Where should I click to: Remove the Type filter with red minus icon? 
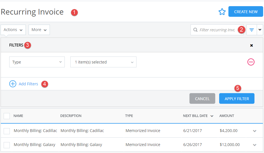[251, 62]
